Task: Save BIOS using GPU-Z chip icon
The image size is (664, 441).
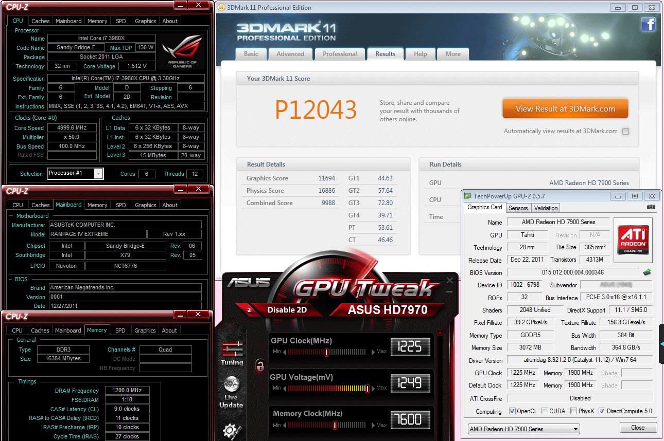Action: [647, 272]
